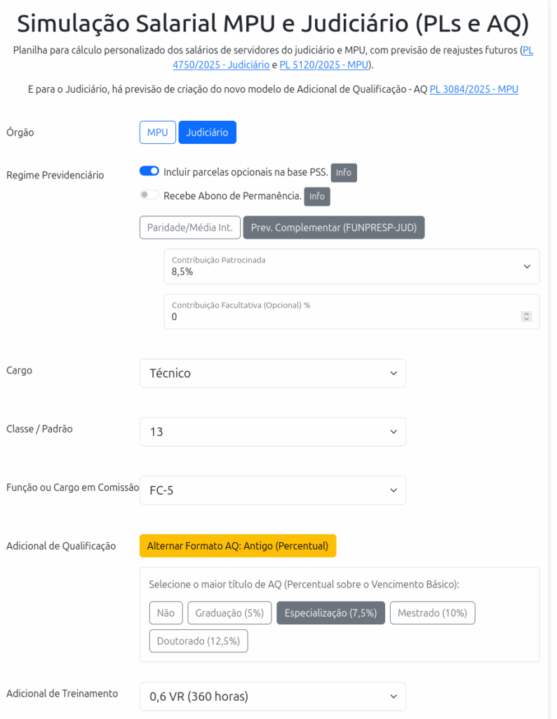The image size is (557, 719).
Task: Select the MPU órgão button
Action: (x=157, y=132)
